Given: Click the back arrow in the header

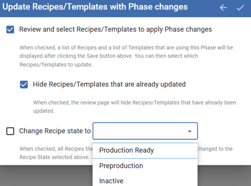Looking at the screenshot, I should pos(223,8).
